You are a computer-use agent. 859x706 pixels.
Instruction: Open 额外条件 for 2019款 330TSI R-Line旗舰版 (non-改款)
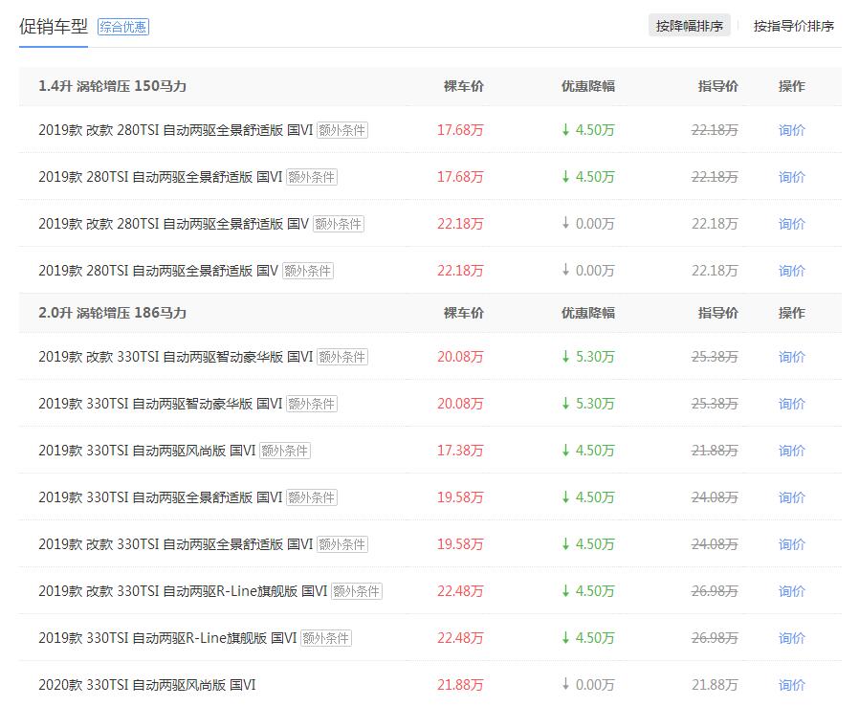point(325,638)
